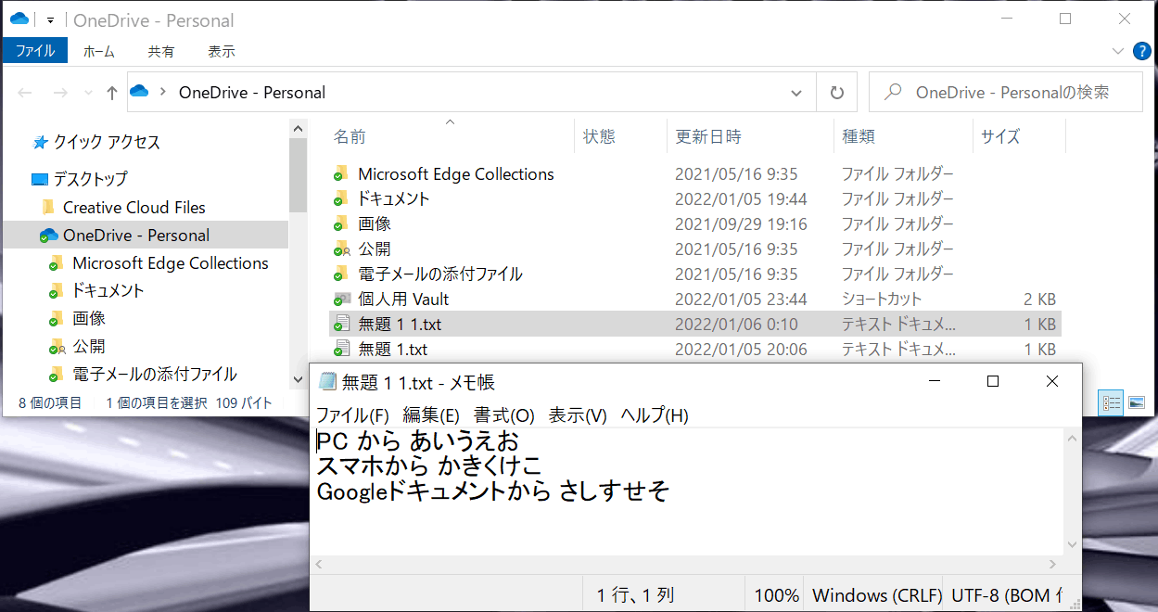Image resolution: width=1158 pixels, height=612 pixels.
Task: Click text file icon of 無題 1 1.txt
Action: point(341,324)
